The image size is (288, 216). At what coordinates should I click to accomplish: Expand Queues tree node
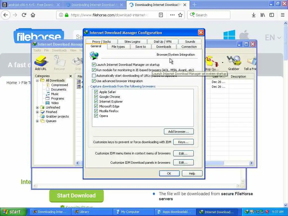coord(37,121)
